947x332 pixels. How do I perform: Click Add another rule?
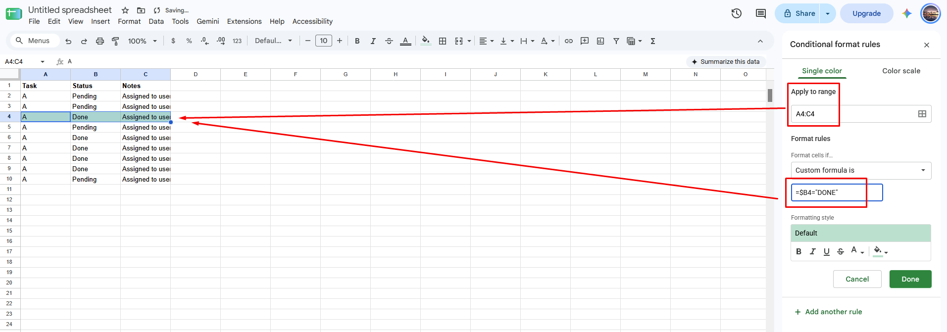[828, 312]
